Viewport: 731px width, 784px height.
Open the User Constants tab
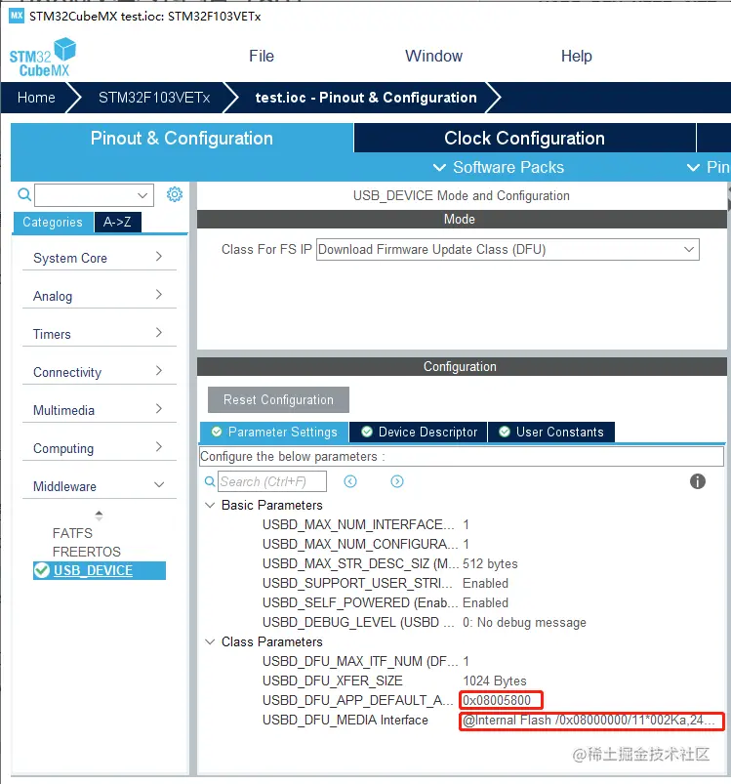(551, 432)
